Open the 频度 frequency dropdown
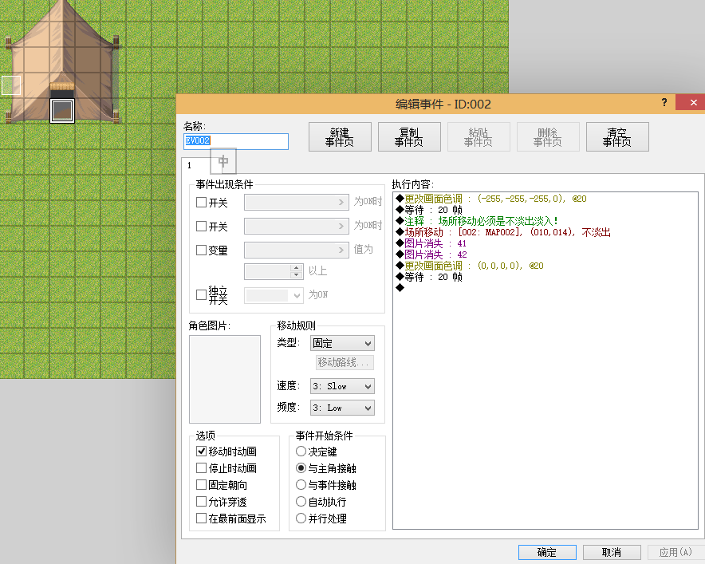Screen dimensions: 705x564 (x=343, y=408)
